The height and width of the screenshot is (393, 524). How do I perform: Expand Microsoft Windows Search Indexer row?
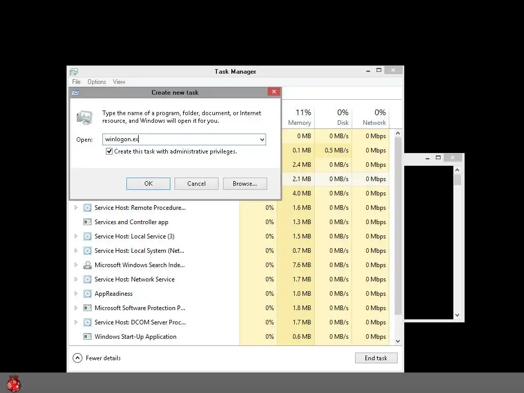76,265
